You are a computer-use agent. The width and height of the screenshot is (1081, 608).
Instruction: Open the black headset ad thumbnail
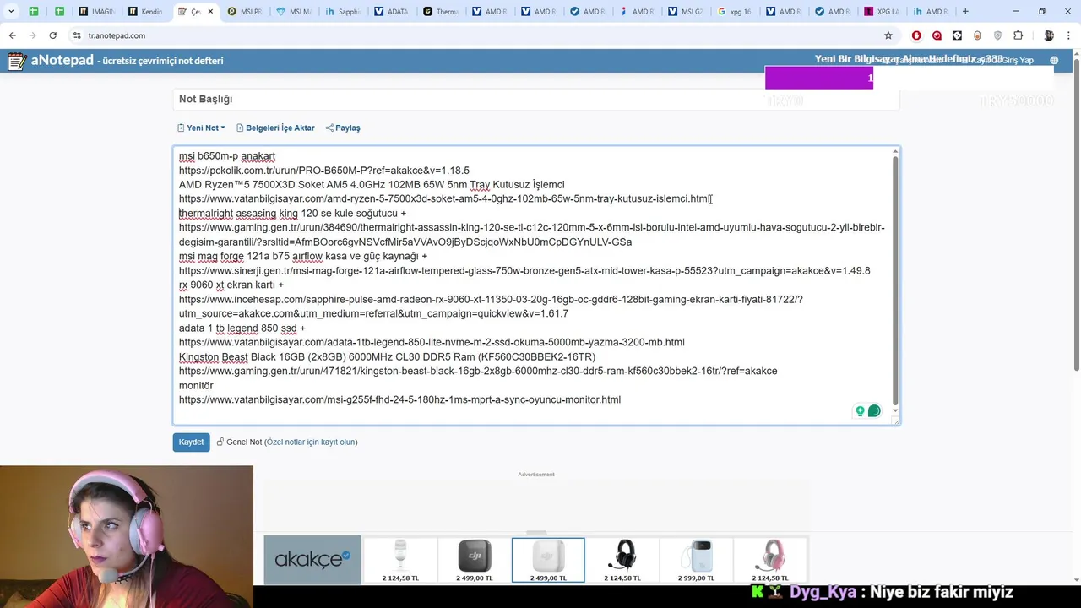[x=622, y=560]
